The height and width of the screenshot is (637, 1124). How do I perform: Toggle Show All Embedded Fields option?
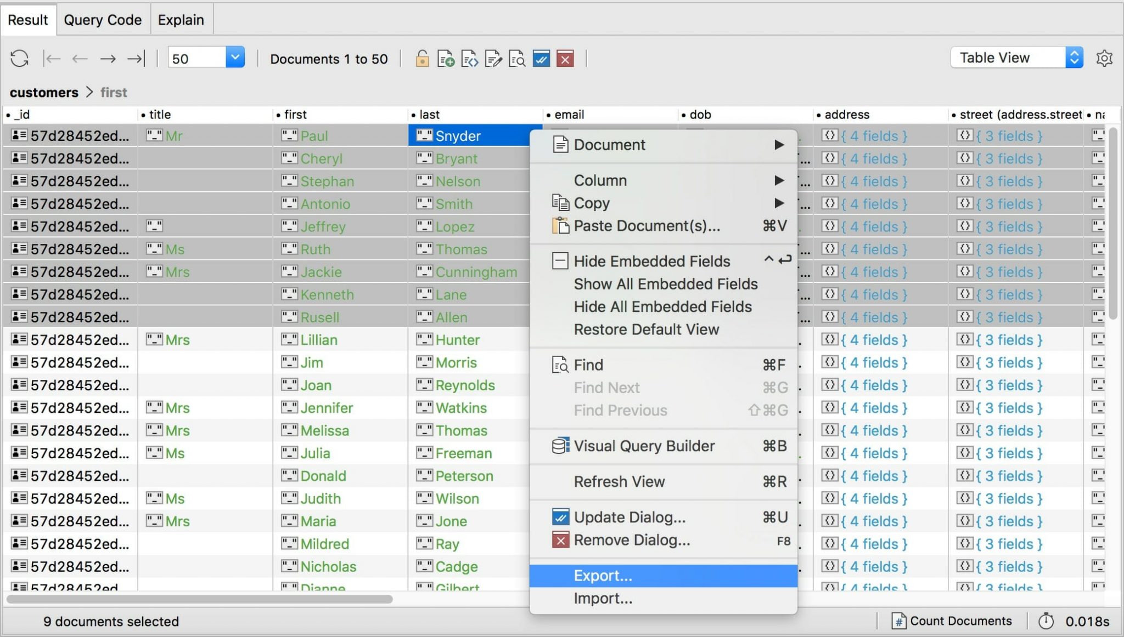[665, 284]
